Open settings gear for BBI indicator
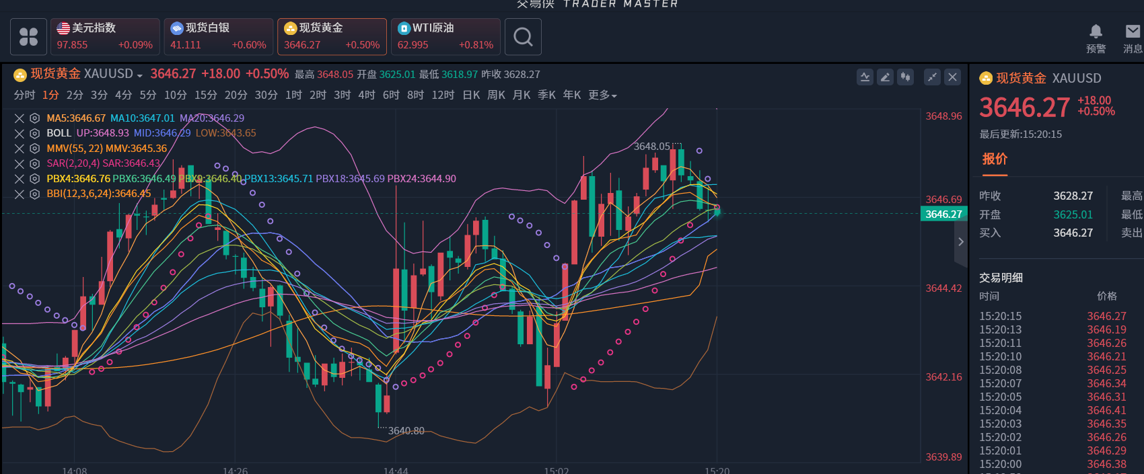The image size is (1144, 474). click(x=34, y=194)
